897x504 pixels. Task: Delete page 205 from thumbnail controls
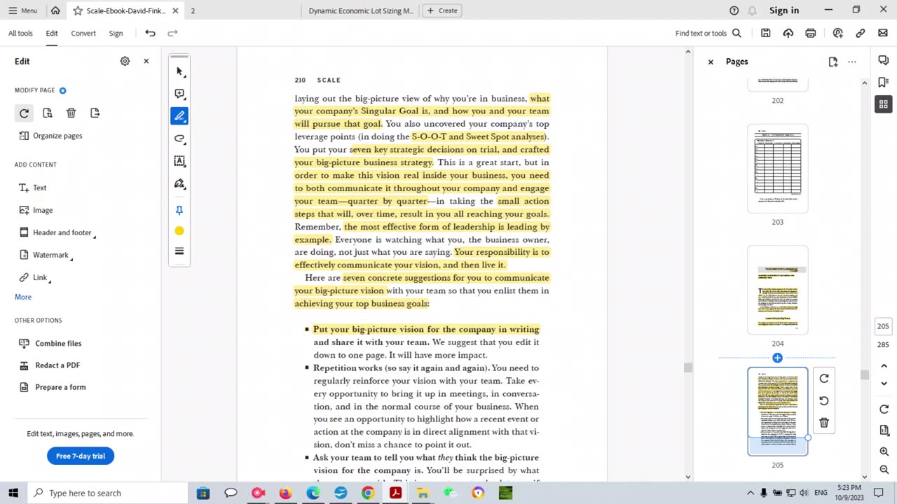(824, 423)
